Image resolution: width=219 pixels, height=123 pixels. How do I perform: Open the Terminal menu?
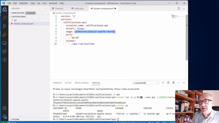pyautogui.click(x=53, y=3)
